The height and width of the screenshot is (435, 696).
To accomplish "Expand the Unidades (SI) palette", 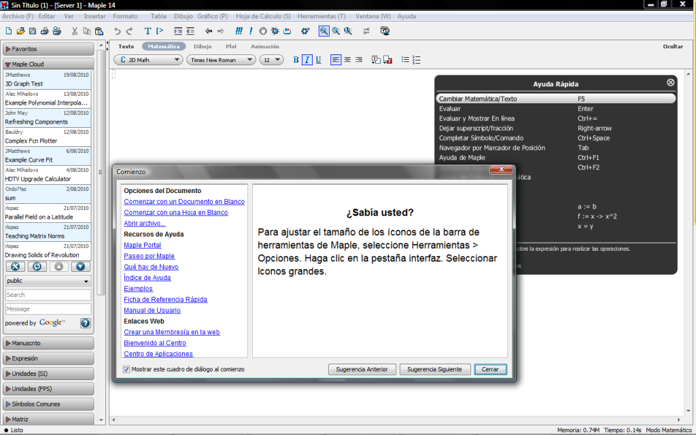I will pyautogui.click(x=48, y=374).
